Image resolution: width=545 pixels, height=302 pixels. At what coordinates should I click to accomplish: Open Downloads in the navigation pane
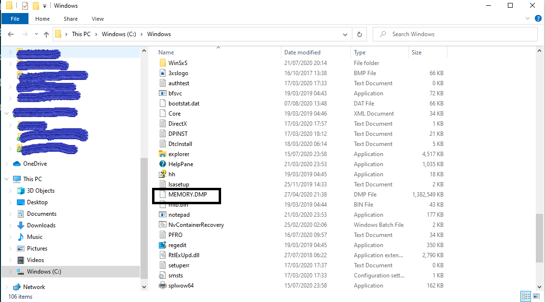tap(41, 225)
